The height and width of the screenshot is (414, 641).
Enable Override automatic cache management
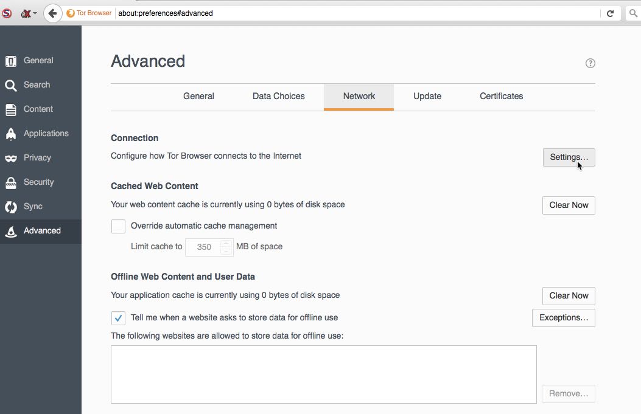coord(118,226)
